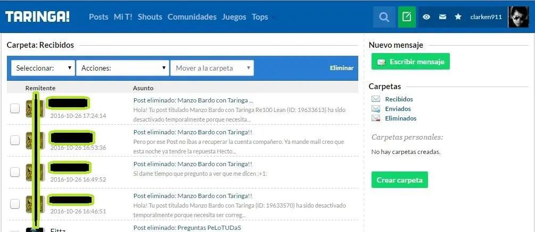Click Crear carpeta button

pos(400,180)
